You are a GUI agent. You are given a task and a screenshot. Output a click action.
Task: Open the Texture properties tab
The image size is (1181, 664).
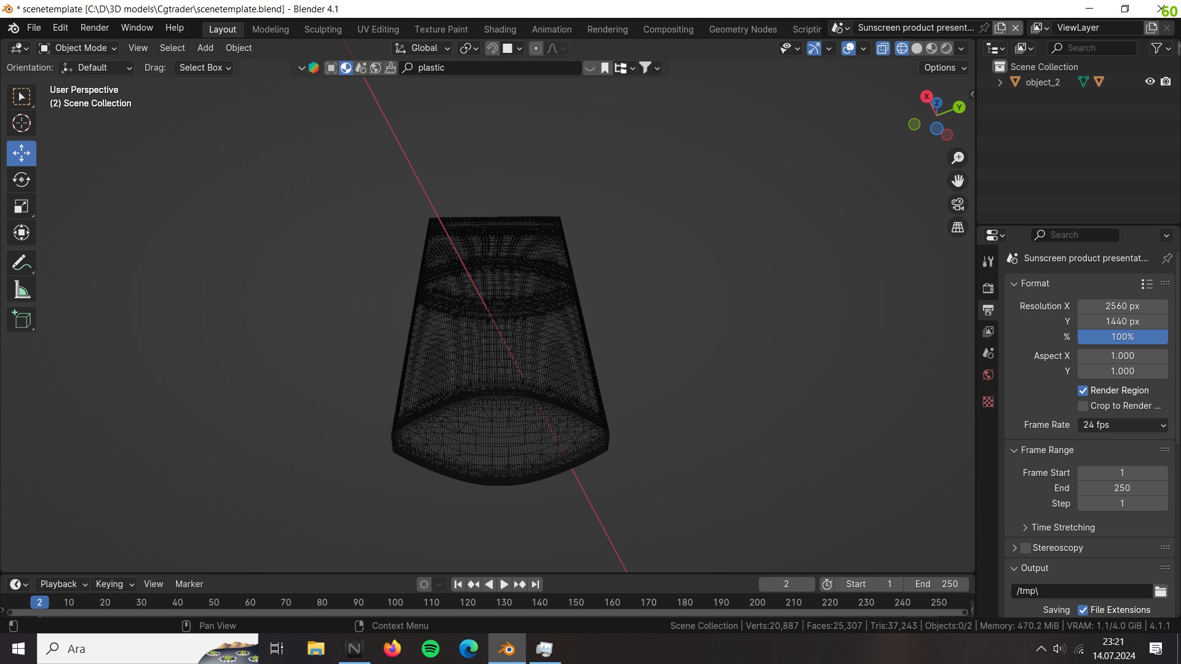(988, 401)
